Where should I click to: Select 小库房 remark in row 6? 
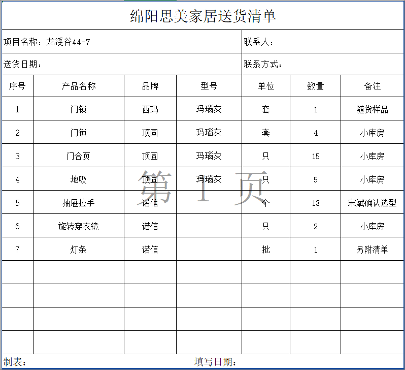372,226
